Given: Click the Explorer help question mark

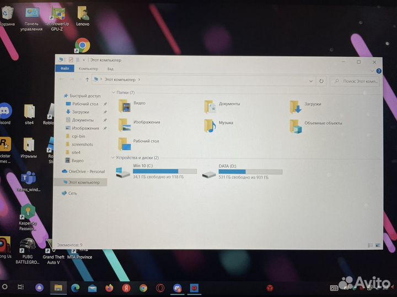Looking at the screenshot, I should [379, 71].
